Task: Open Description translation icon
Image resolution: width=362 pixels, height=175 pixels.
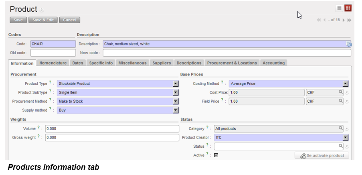Action: pyautogui.click(x=348, y=44)
